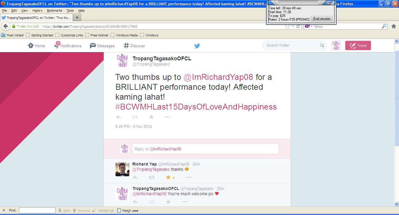Retweet the main BRILLIANT performance tweet
This screenshot has height=215, width=399.
point(135,117)
